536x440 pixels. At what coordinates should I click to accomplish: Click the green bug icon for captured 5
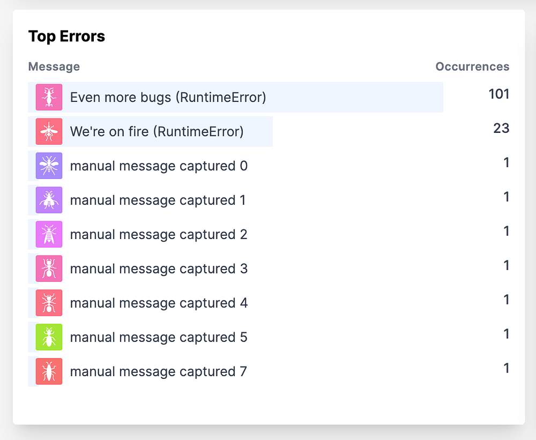click(49, 338)
